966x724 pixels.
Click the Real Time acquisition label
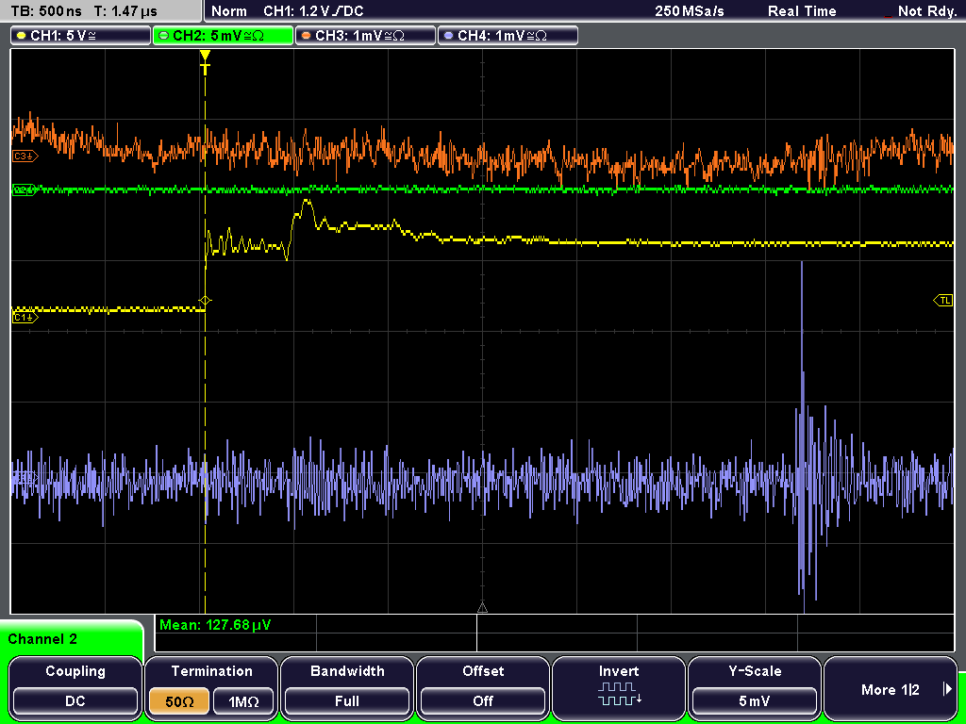tap(802, 11)
